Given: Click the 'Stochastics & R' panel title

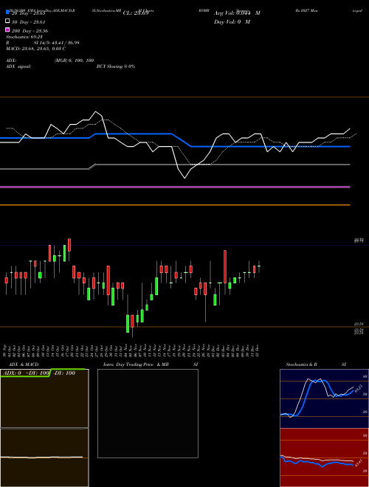Looking at the screenshot, I should click(x=301, y=365).
